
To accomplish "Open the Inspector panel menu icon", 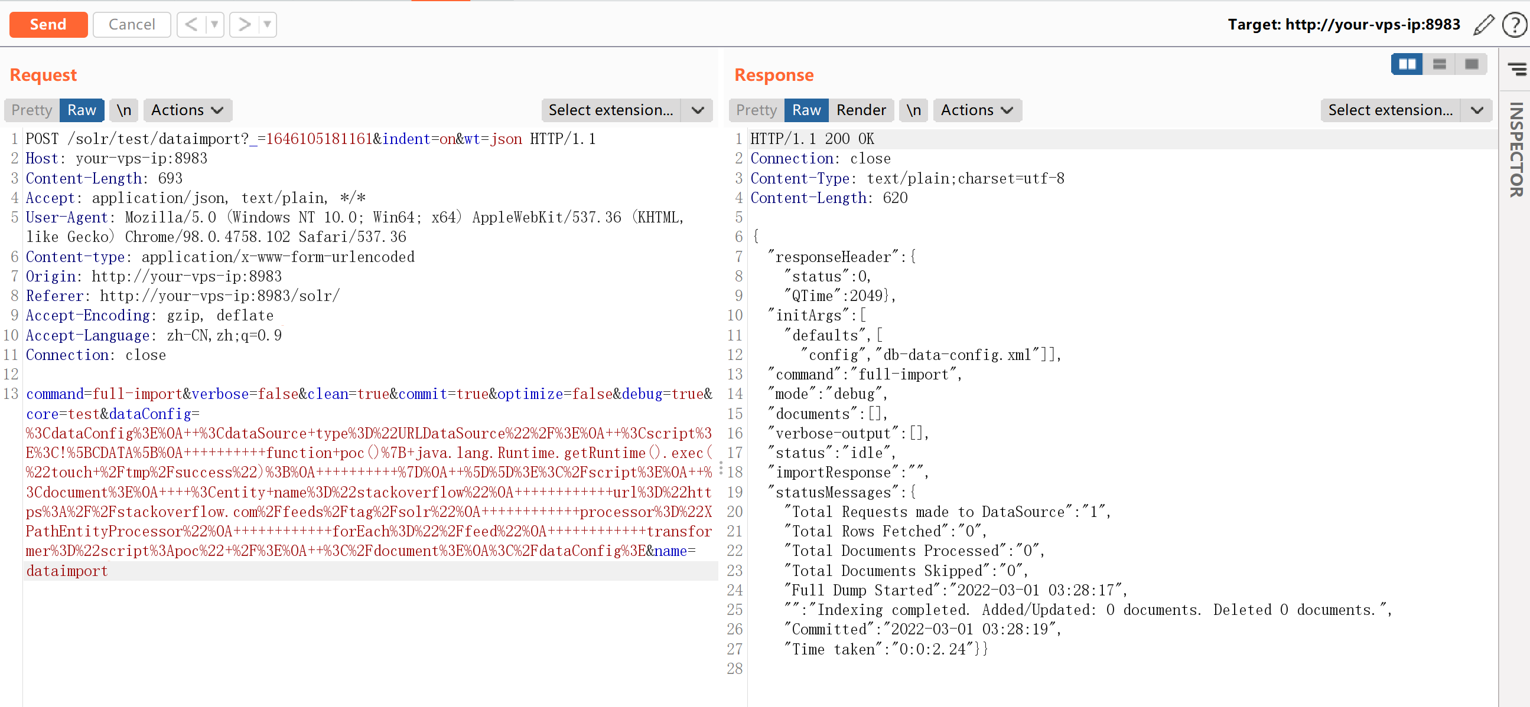I will pyautogui.click(x=1517, y=70).
